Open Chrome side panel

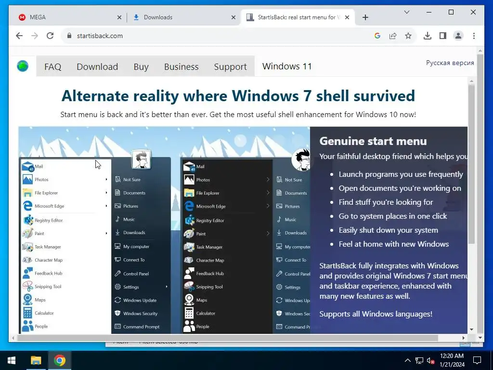[x=443, y=36]
